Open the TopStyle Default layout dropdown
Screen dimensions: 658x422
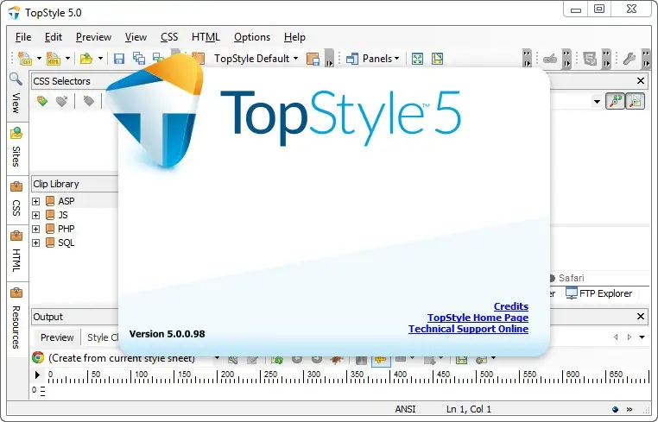[256, 59]
